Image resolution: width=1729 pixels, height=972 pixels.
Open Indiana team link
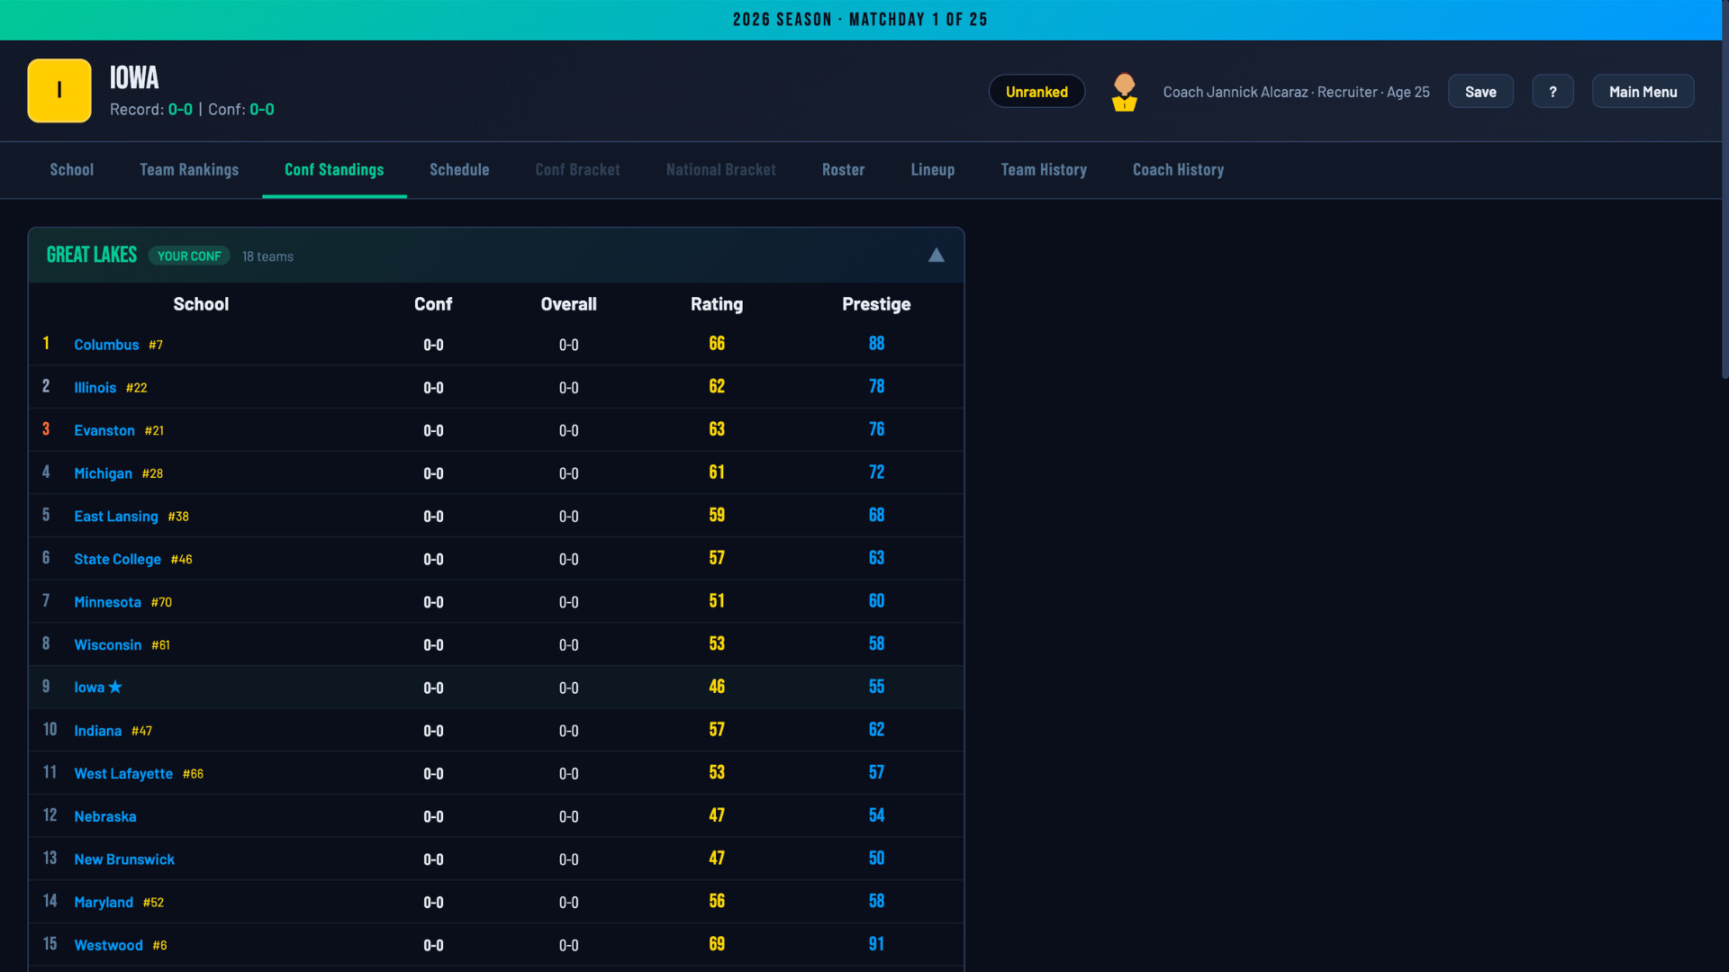(x=97, y=731)
